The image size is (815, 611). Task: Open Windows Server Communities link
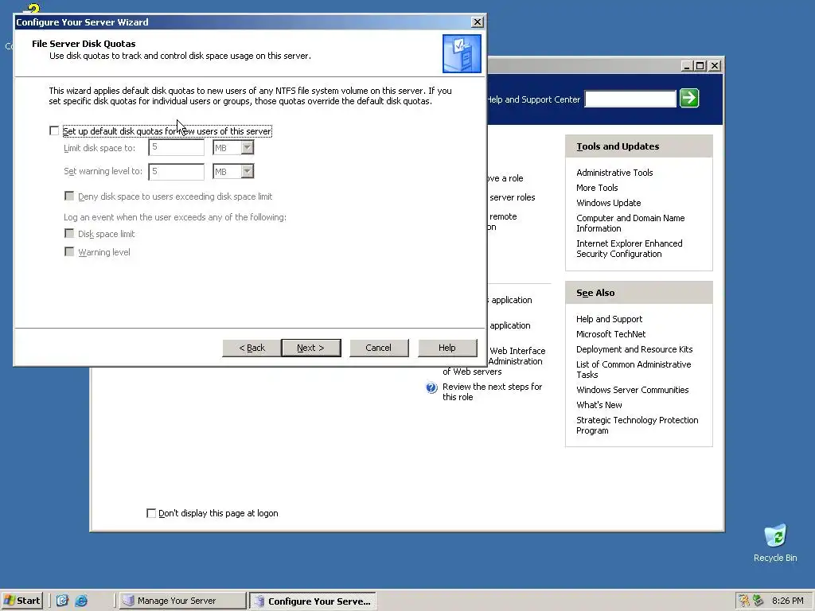coord(632,390)
